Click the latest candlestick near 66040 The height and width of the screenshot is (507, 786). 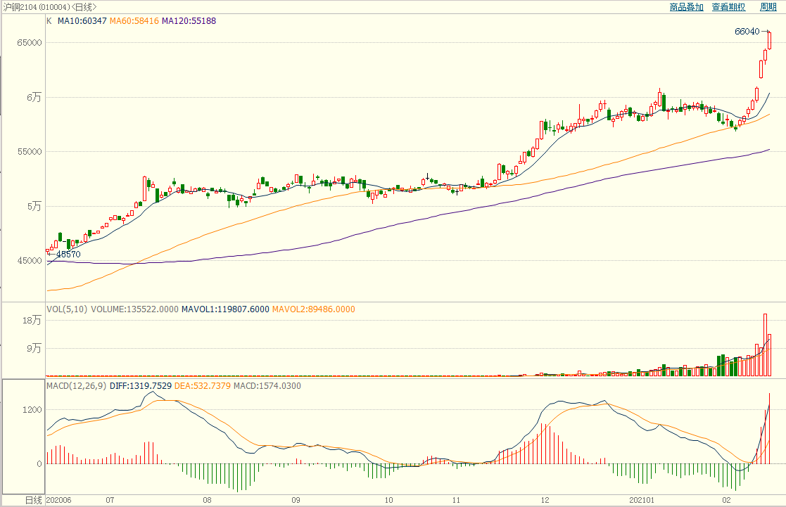click(769, 40)
